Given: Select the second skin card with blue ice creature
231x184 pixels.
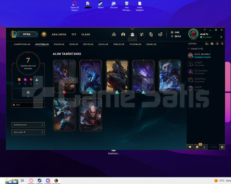Looking at the screenshot, I should pyautogui.click(x=91, y=76).
